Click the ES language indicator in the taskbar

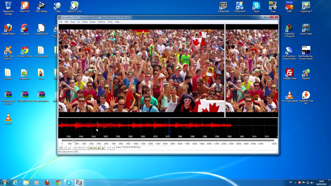pyautogui.click(x=291, y=182)
